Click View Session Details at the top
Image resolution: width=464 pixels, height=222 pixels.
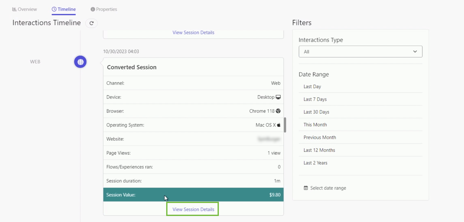(193, 32)
